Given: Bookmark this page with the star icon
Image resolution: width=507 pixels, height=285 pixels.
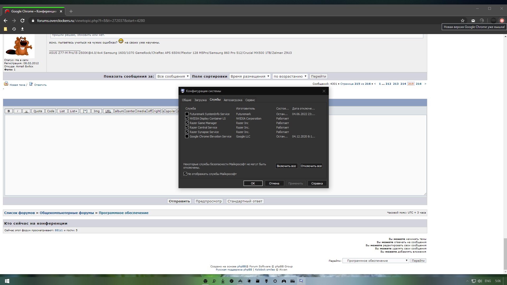Looking at the screenshot, I should (x=463, y=21).
